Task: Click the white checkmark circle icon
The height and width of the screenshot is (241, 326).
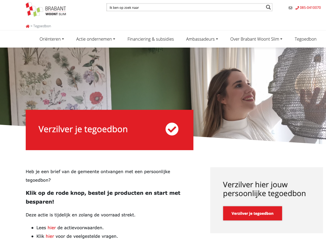Action: pyautogui.click(x=172, y=129)
